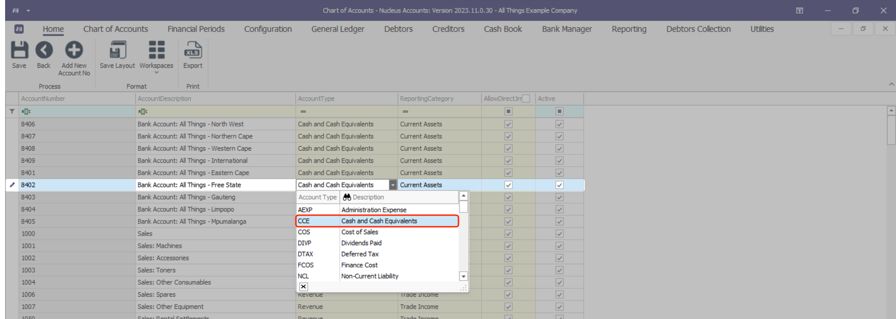Click the ribbon display options icon

(x=799, y=10)
